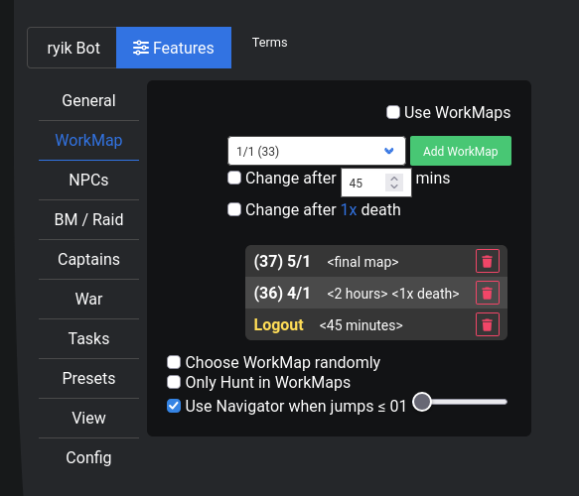This screenshot has height=496, width=579.
Task: Select the WorkMap section
Action: coord(88,141)
